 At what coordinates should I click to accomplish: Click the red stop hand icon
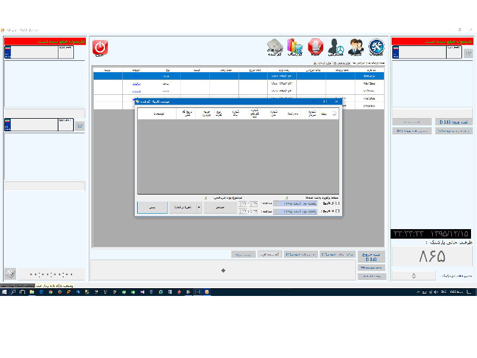click(x=315, y=47)
